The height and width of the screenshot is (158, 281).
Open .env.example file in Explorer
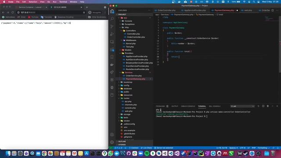[130, 130]
